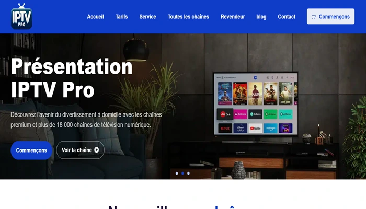The image size is (366, 209).
Task: Switch to the third carousel slide dot
Action: (x=188, y=173)
